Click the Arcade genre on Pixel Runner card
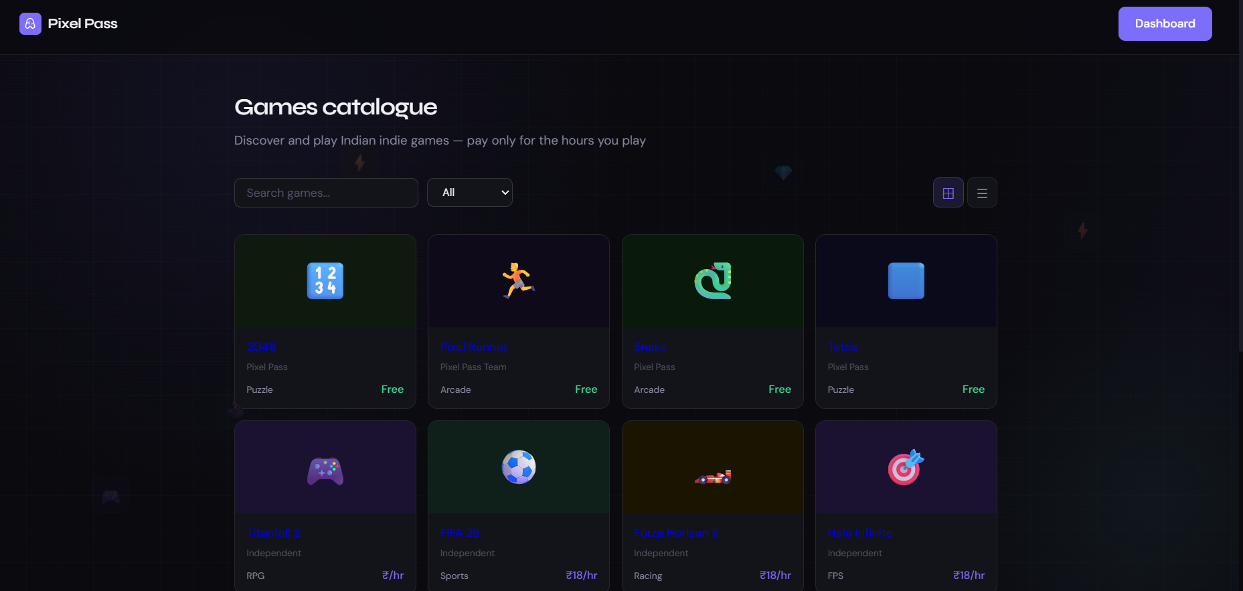 pyautogui.click(x=456, y=390)
